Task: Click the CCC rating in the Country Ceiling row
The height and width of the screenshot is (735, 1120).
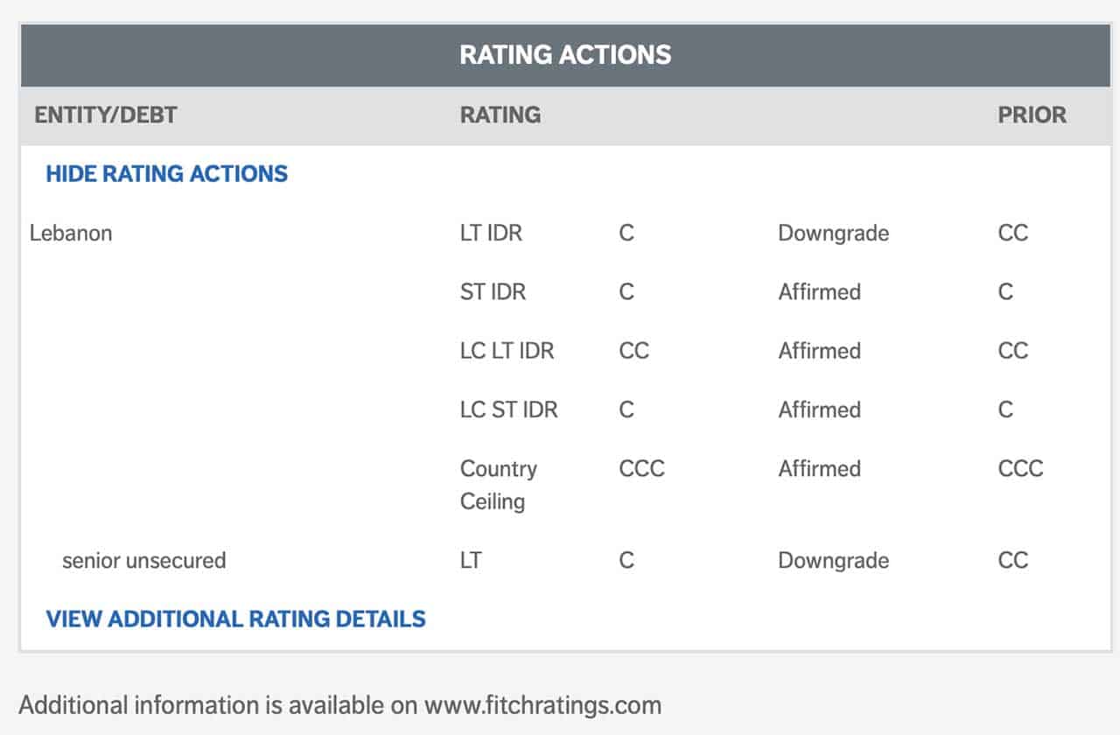Action: tap(641, 468)
